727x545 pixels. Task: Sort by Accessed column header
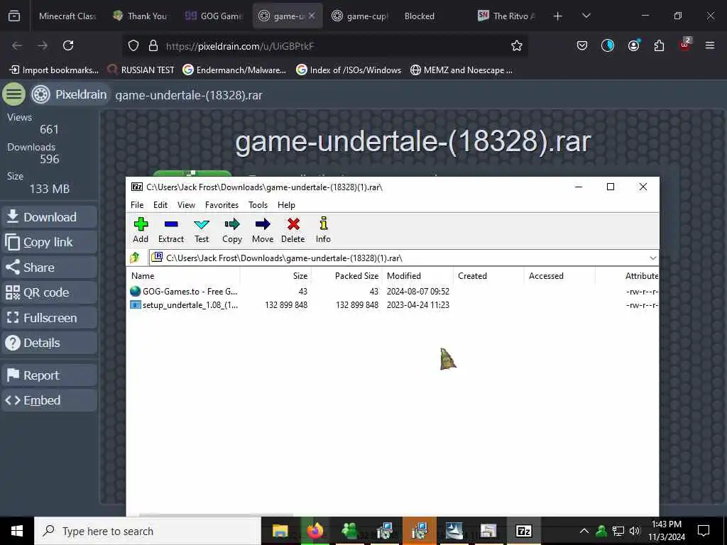[559, 276]
